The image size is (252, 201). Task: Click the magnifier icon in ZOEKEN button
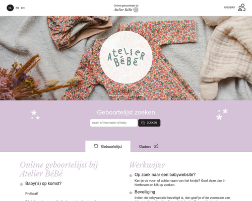click(143, 123)
